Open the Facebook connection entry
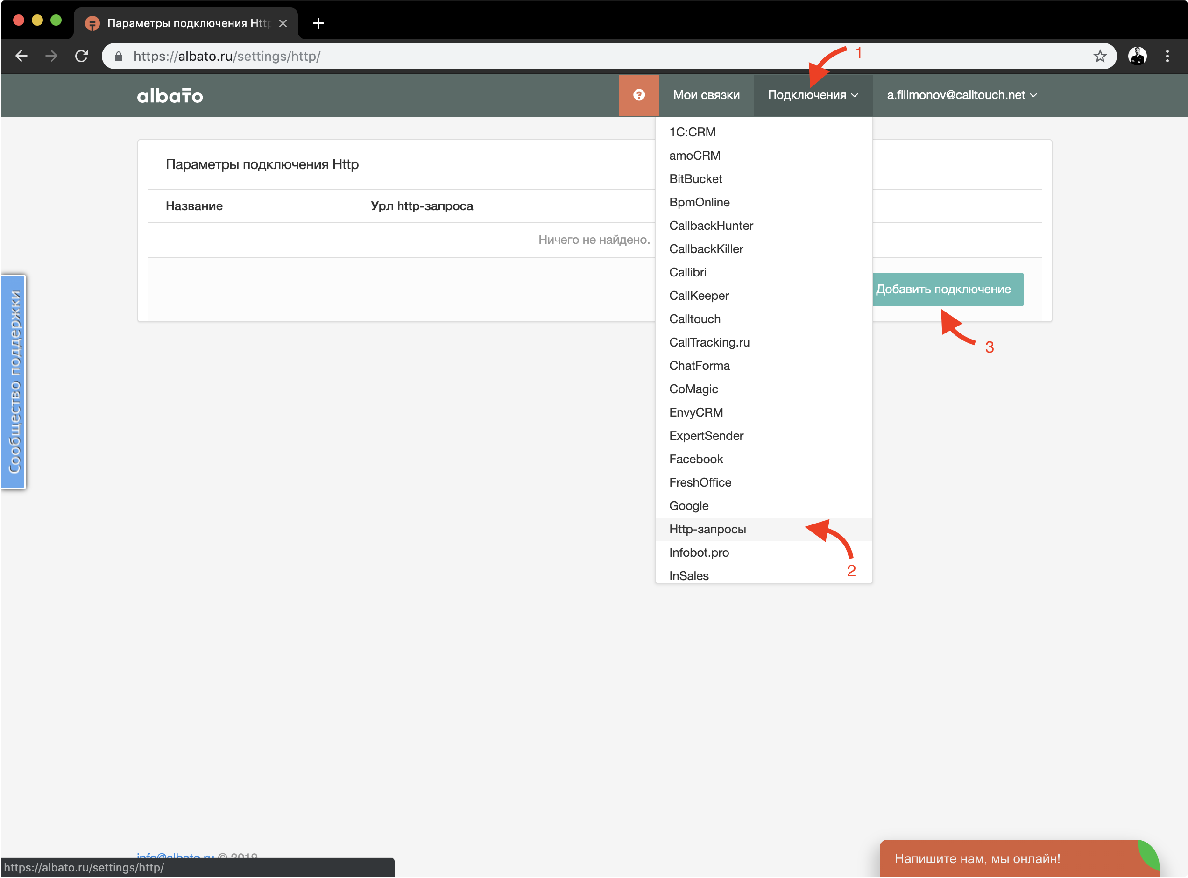The image size is (1188, 878). pyautogui.click(x=764, y=460)
